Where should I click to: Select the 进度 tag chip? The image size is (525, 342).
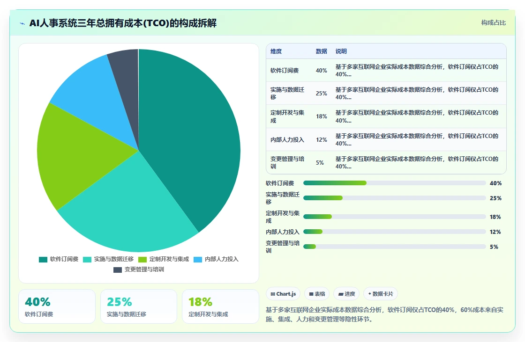[x=346, y=294]
